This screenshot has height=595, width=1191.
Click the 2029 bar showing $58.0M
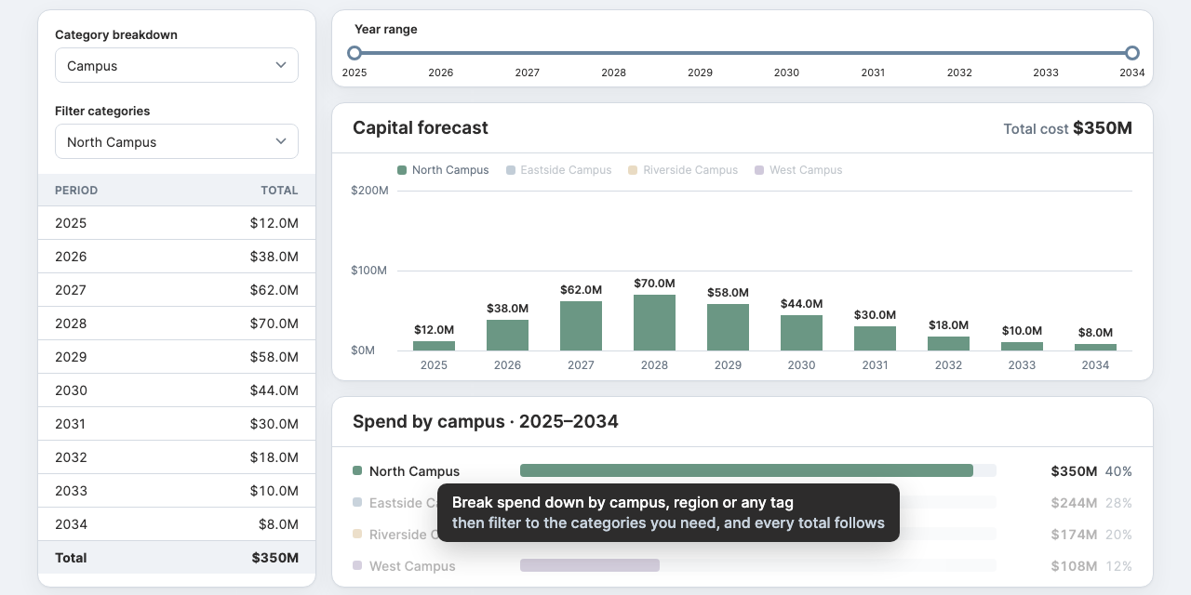pyautogui.click(x=728, y=327)
